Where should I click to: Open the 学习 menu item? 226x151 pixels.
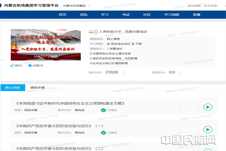click(105, 15)
